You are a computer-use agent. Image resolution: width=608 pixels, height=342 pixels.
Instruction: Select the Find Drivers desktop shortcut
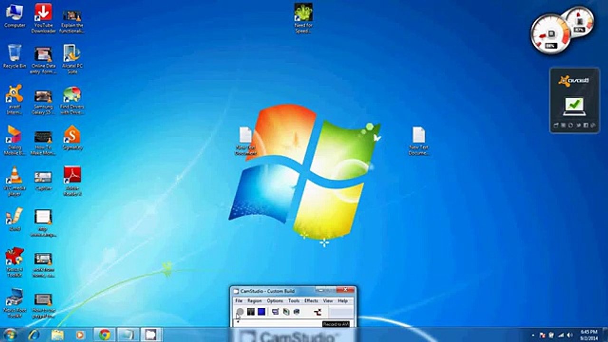[x=72, y=100]
